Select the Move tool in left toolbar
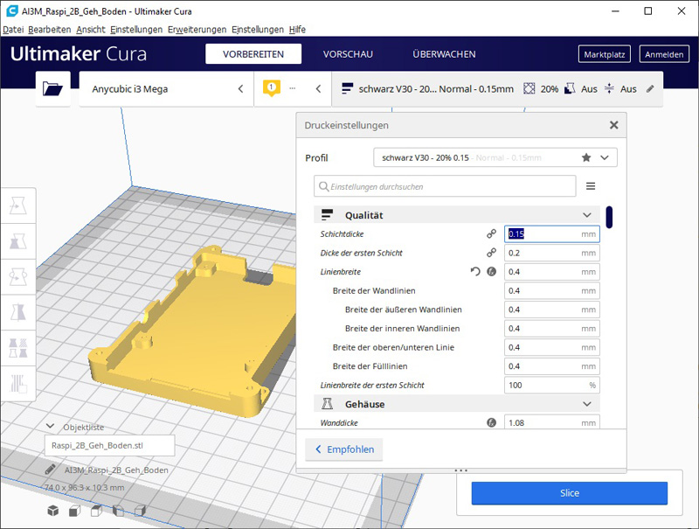Image resolution: width=699 pixels, height=529 pixels. tap(17, 205)
